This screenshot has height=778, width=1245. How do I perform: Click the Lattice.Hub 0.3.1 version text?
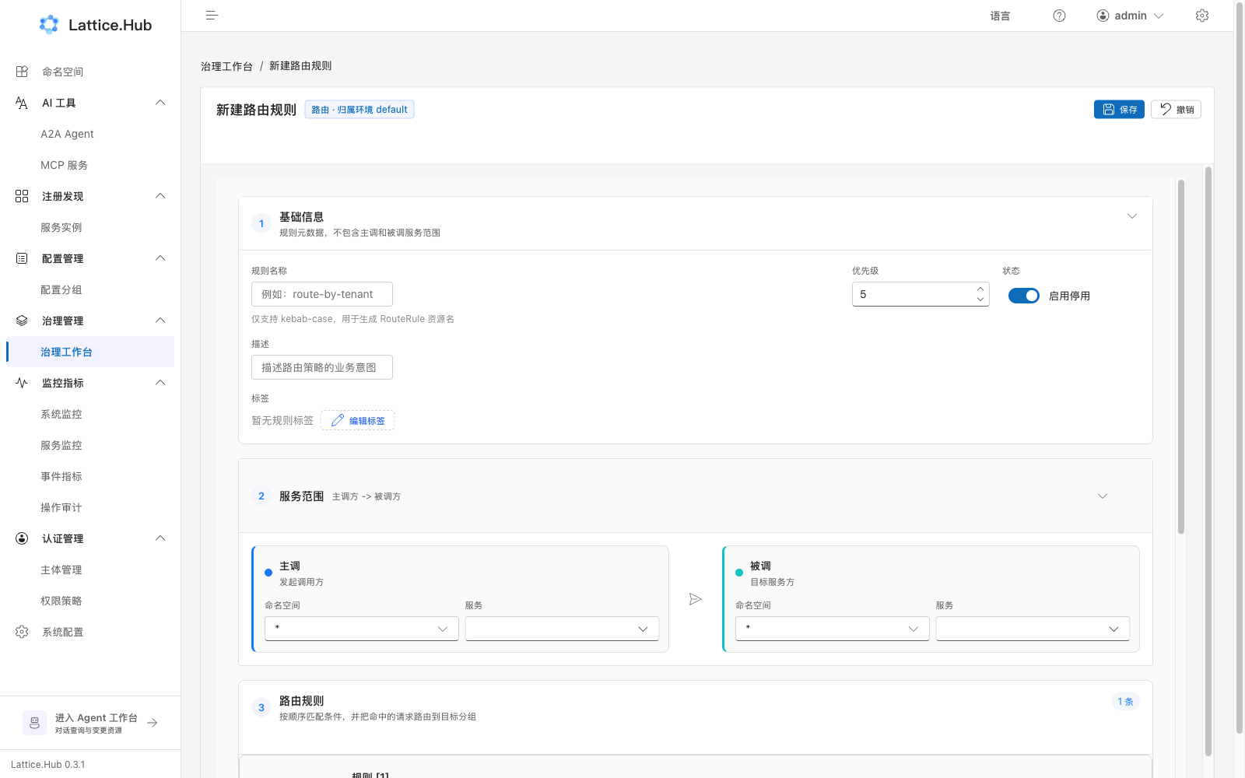tap(48, 765)
